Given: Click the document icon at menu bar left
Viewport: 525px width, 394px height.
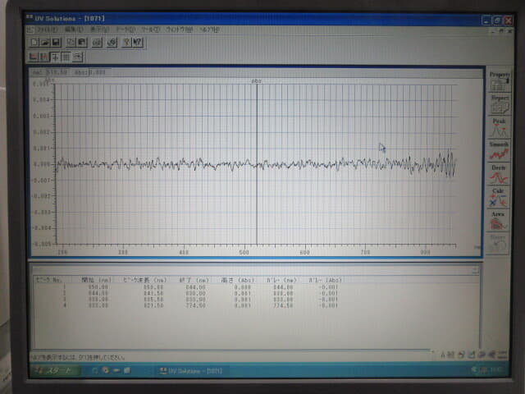Looking at the screenshot, I should click(30, 30).
